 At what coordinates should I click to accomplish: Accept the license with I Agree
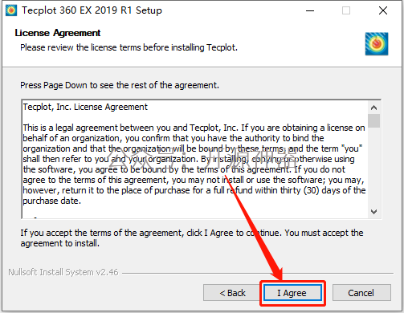292,293
